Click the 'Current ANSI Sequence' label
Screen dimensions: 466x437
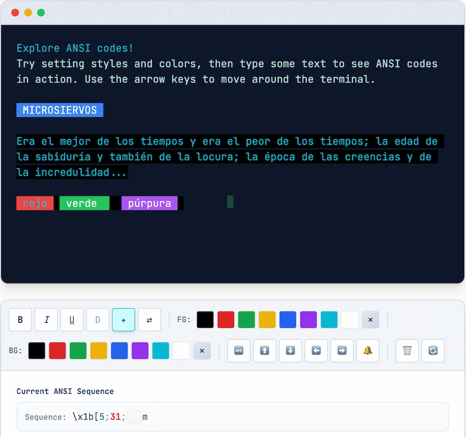[x=65, y=391]
